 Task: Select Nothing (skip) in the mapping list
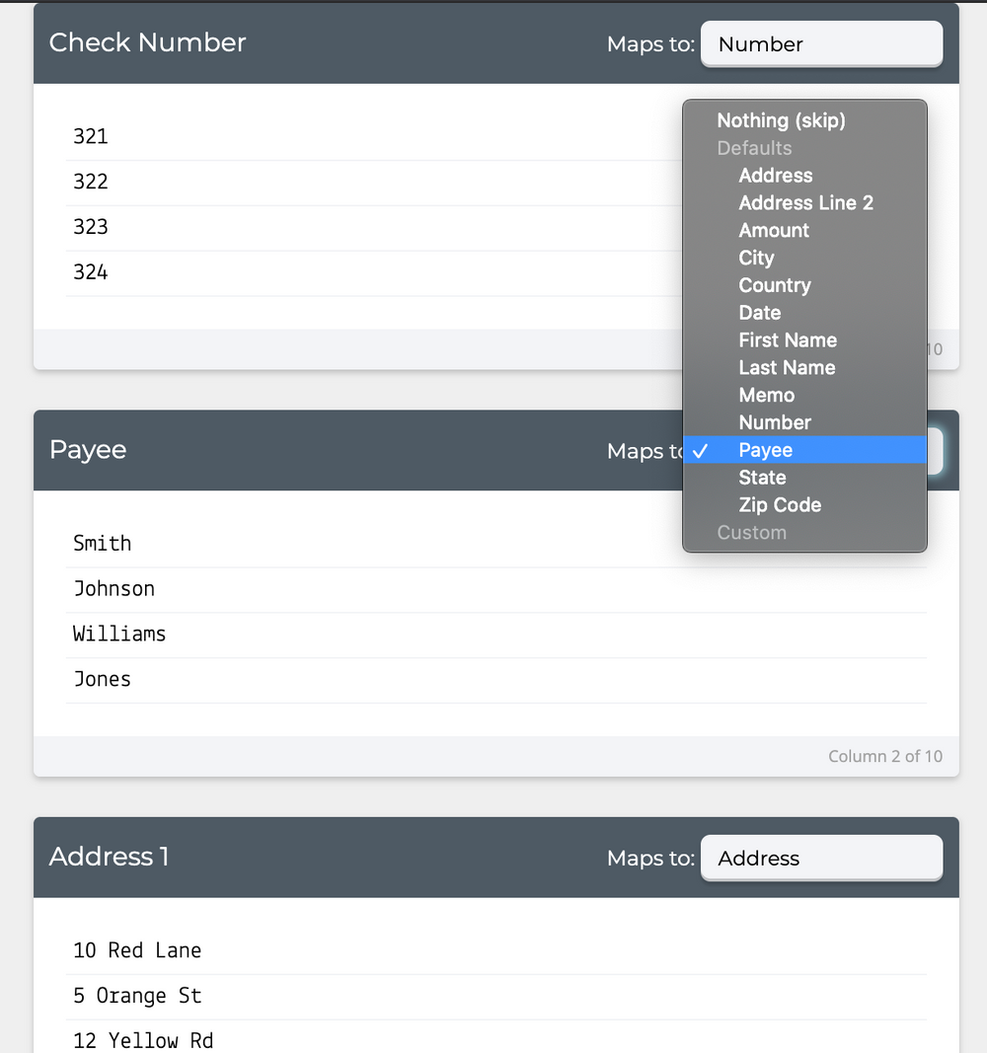click(781, 120)
